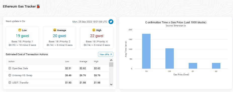Click the Etherscan.io source text under chart title
The width and height of the screenshot is (233, 92).
point(176,26)
